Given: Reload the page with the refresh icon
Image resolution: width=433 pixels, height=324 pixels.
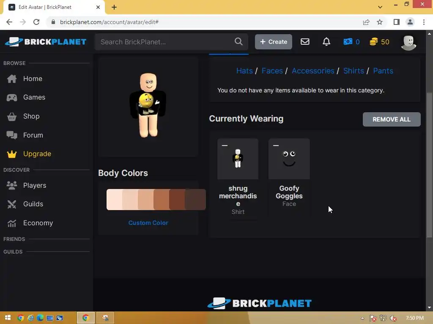Looking at the screenshot, I should pos(36,22).
